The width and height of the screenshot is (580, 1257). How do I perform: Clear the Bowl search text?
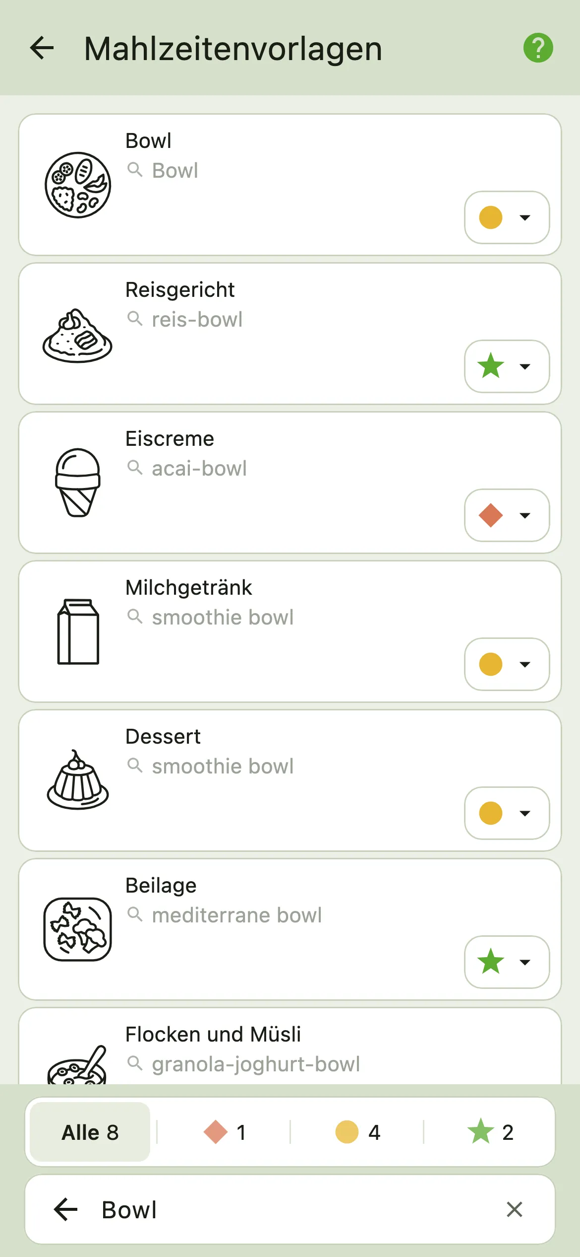point(515,1209)
